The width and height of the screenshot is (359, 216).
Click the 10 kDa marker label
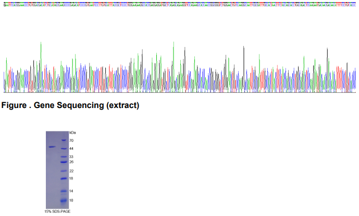pos(71,200)
